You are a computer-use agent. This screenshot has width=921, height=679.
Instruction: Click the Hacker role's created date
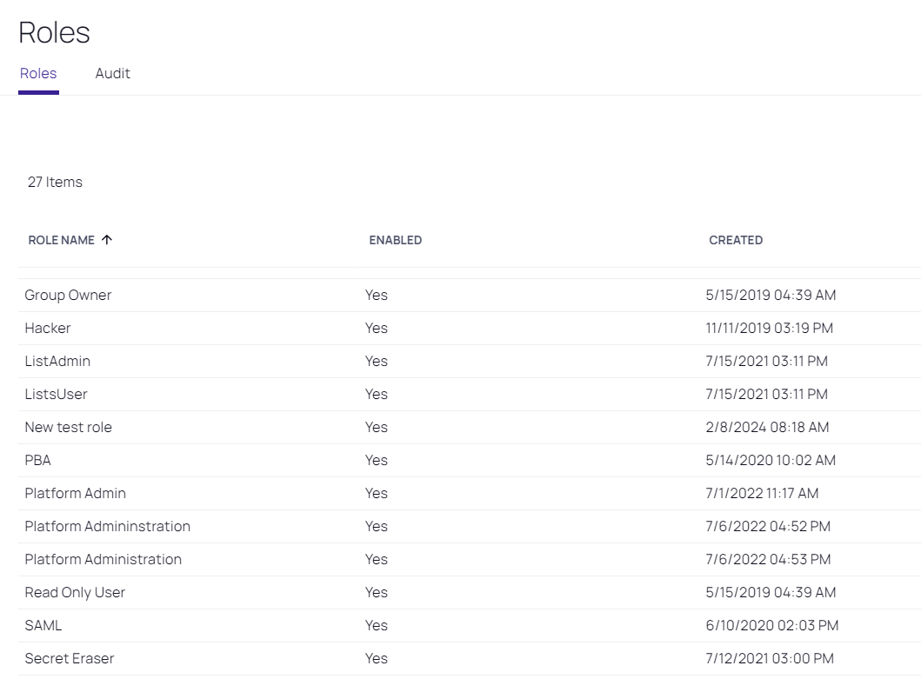click(769, 329)
